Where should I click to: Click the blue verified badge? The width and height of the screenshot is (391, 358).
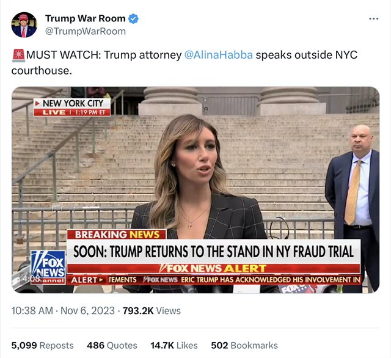[x=133, y=19]
